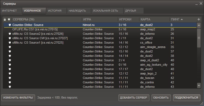Click the ПОДКЛЮЧИТЬСЯ button
This screenshot has height=106, width=204.
186,97
